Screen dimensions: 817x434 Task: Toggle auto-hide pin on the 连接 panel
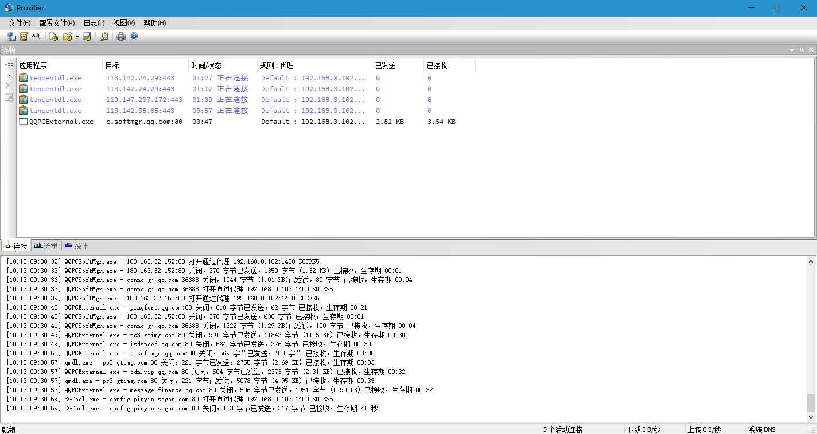[x=802, y=50]
